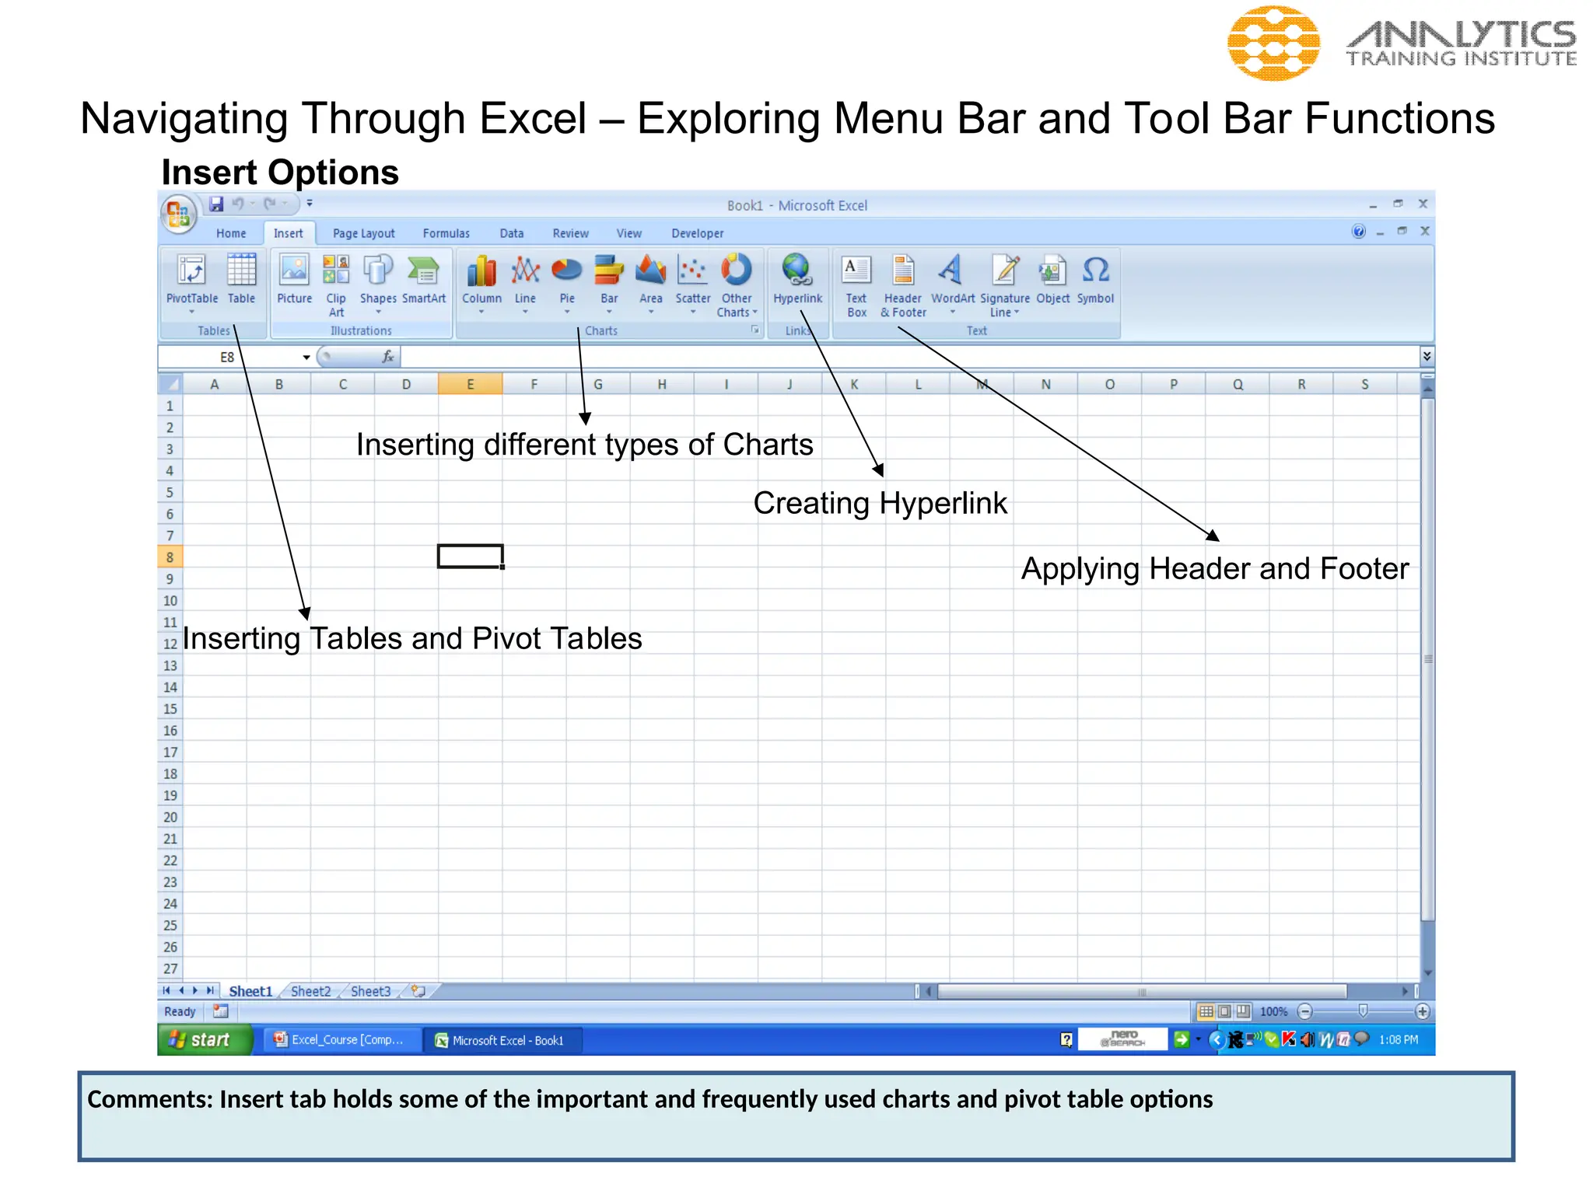1593x1194 pixels.
Task: Add Header & Footer
Action: click(x=903, y=285)
